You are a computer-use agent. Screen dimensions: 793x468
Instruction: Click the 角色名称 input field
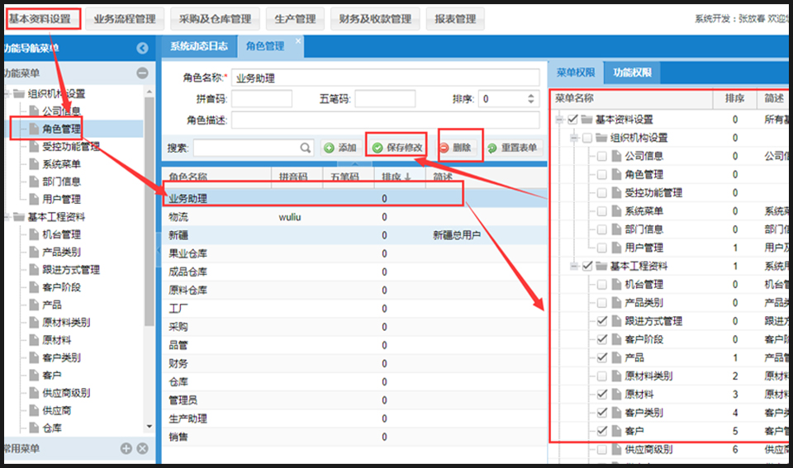pos(385,78)
